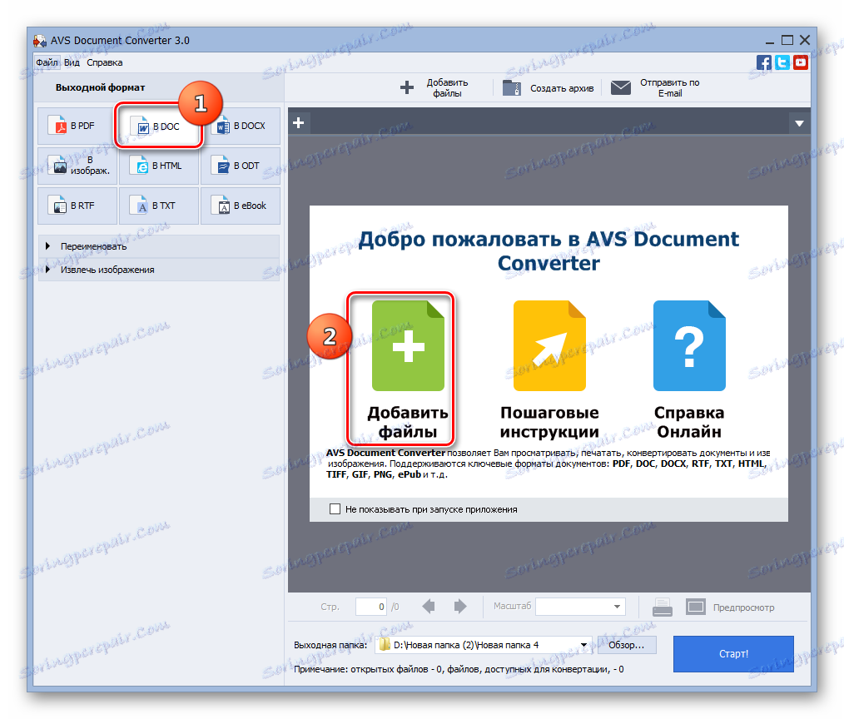Click the Browse button

pyautogui.click(x=627, y=645)
